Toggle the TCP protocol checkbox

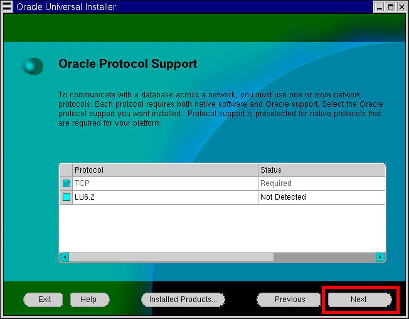click(x=66, y=183)
